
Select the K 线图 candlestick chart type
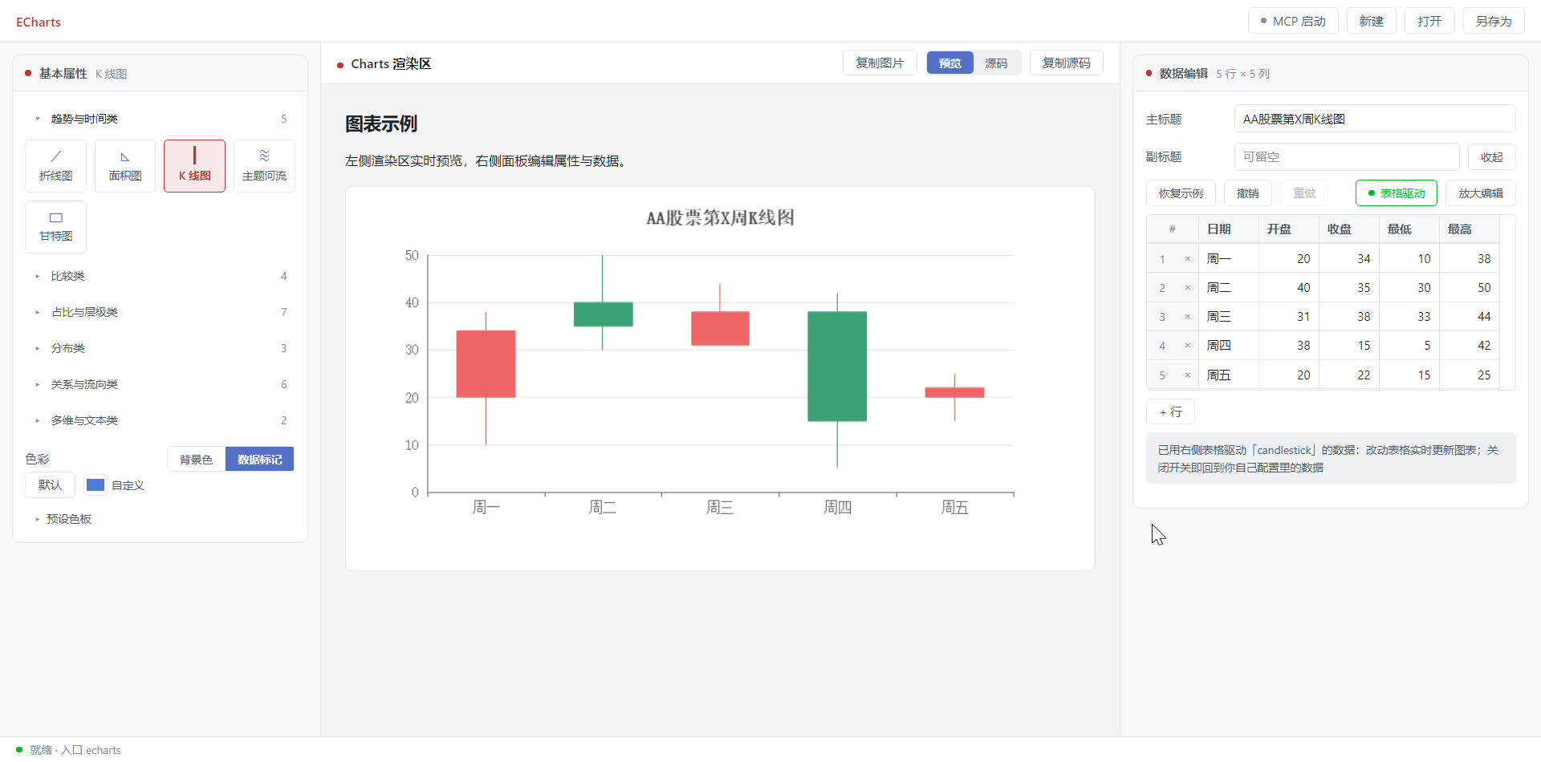pyautogui.click(x=194, y=166)
